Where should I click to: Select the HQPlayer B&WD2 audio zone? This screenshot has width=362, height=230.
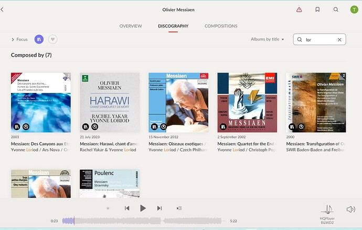pos(327,213)
